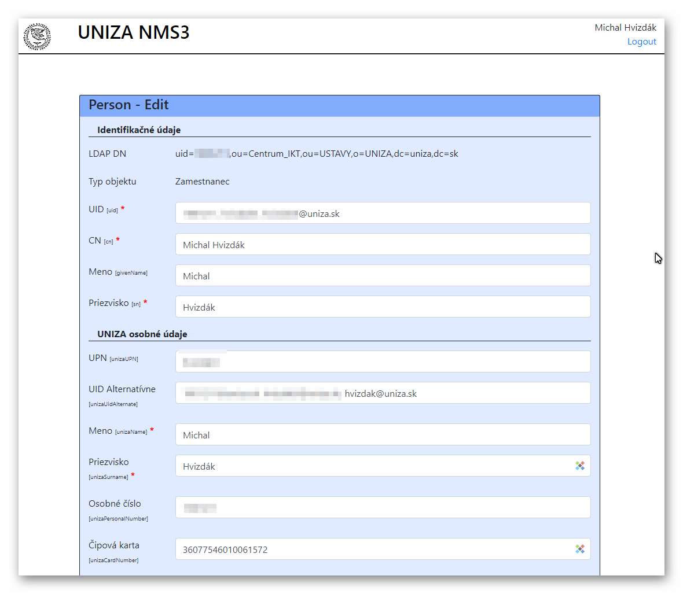Viewport: 683px width, 594px height.
Task: Click the LDAP DN value text
Action: (x=317, y=154)
